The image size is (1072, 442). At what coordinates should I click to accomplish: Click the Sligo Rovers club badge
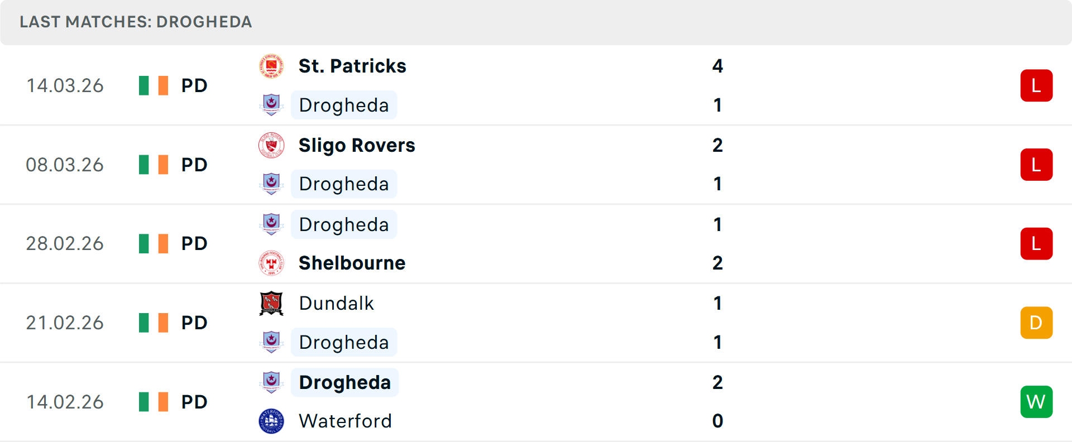271,145
